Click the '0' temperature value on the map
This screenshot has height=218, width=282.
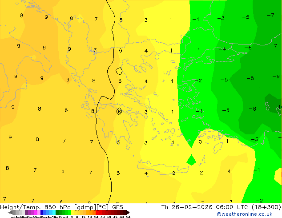click(200, 142)
